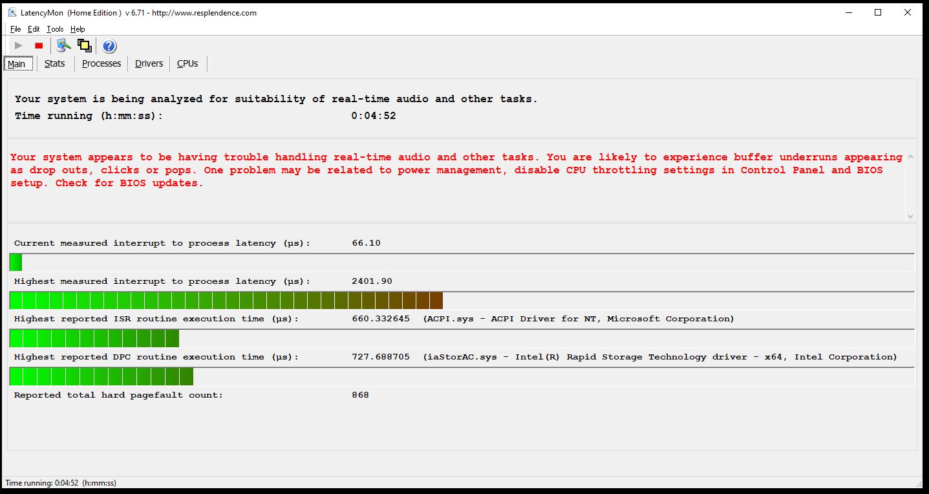The image size is (929, 494).
Task: Click the LatencyMon app icon in title bar
Action: pyautogui.click(x=12, y=12)
